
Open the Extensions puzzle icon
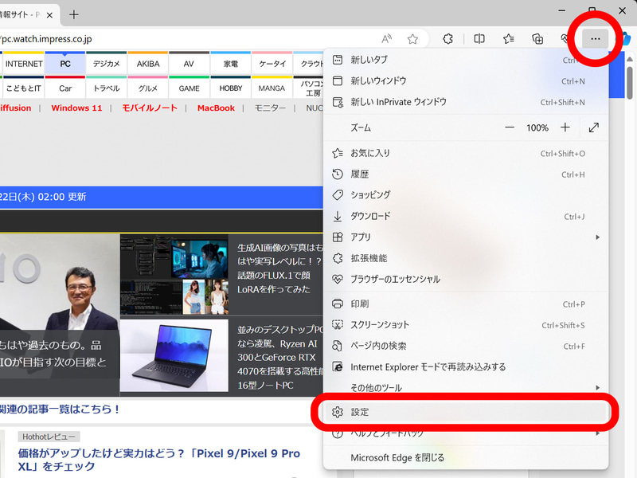coord(447,37)
